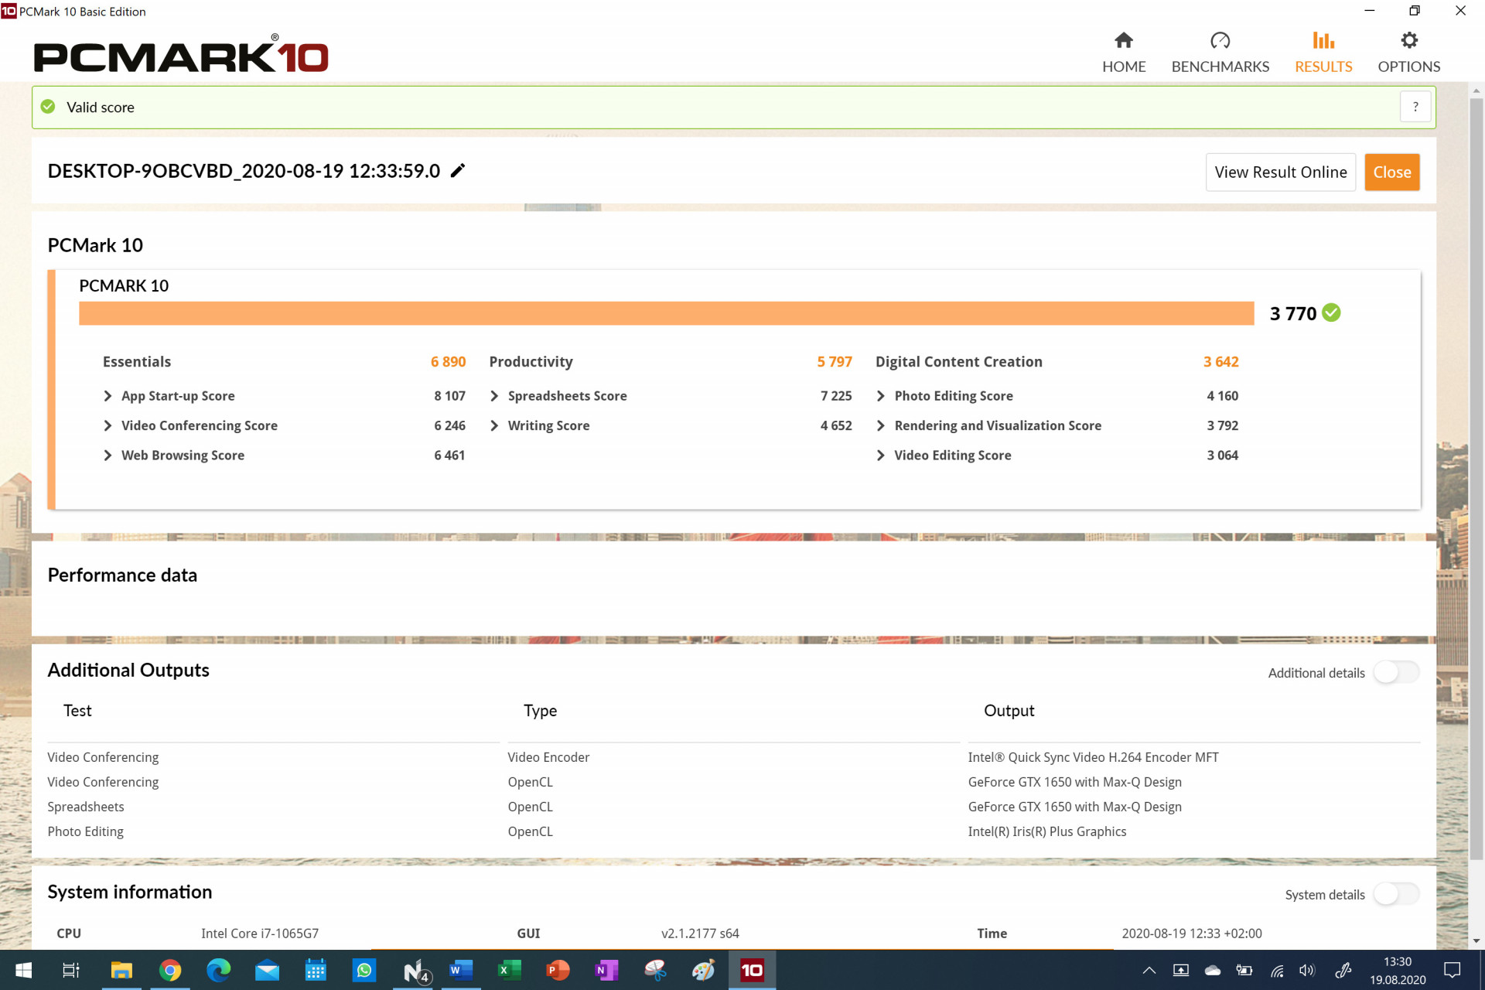Click the orange PCMark 10 score bar
The image size is (1485, 990).
coord(666,313)
